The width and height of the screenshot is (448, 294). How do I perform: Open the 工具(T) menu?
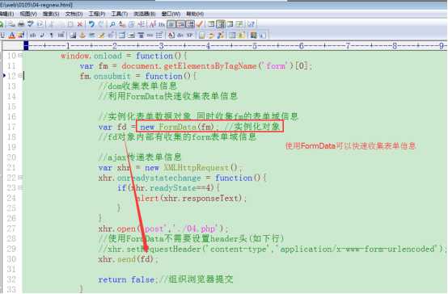pyautogui.click(x=120, y=14)
